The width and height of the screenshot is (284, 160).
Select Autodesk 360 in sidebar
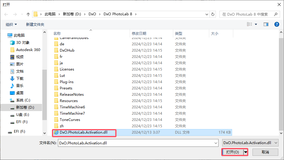[25, 50]
